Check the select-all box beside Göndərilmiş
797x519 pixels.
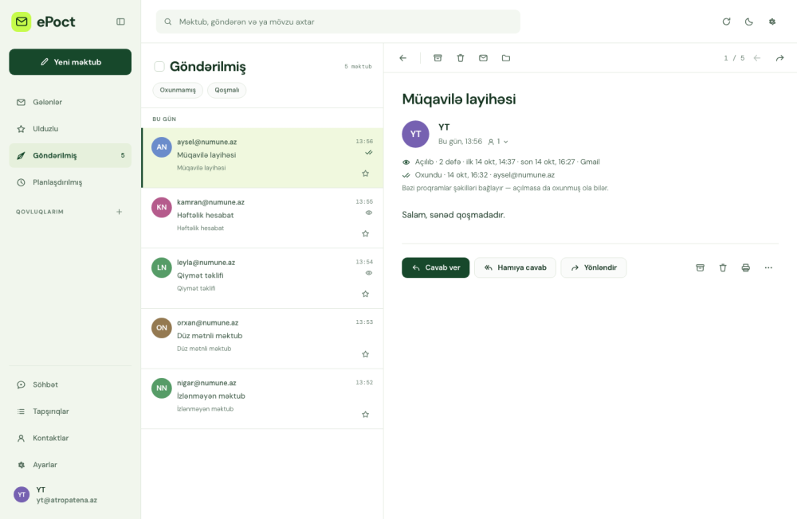pos(159,67)
